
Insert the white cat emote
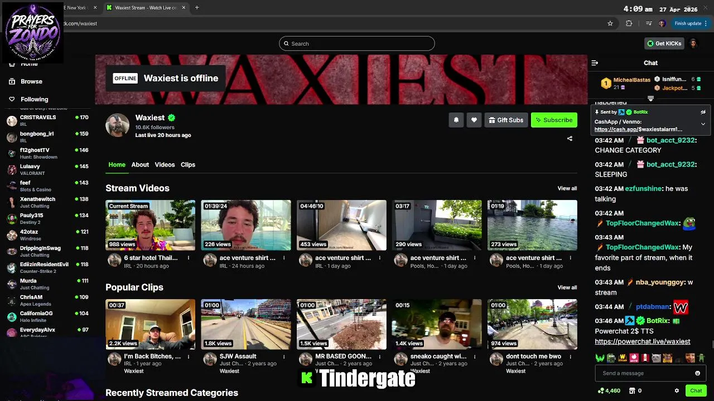(657, 358)
